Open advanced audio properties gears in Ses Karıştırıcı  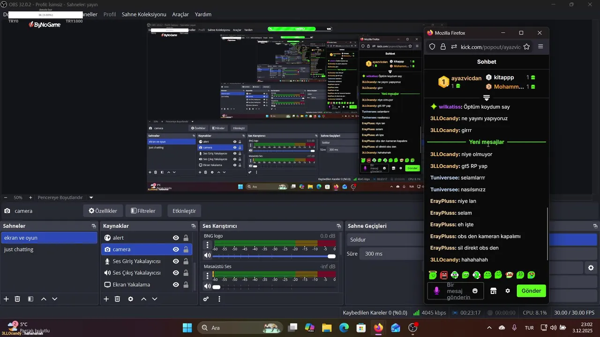206,299
